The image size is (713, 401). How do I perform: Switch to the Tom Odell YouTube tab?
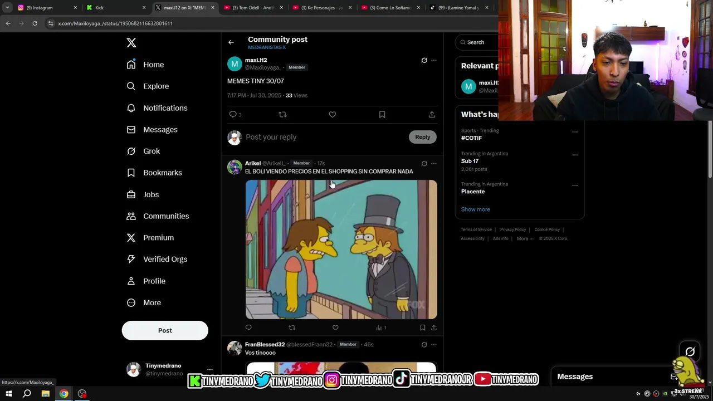coord(253,8)
